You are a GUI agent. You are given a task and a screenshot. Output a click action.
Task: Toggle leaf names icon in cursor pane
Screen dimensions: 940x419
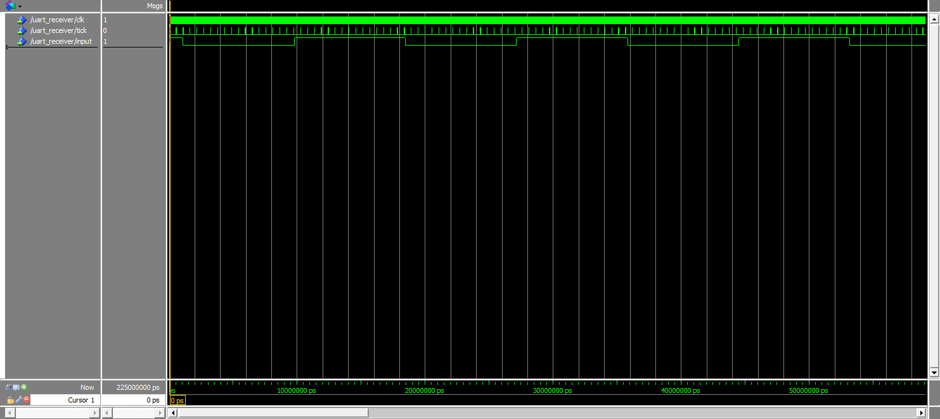pyautogui.click(x=9, y=387)
